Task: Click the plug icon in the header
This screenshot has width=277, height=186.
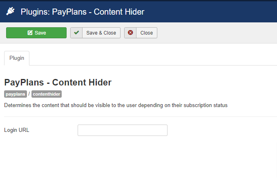Action: pos(11,11)
